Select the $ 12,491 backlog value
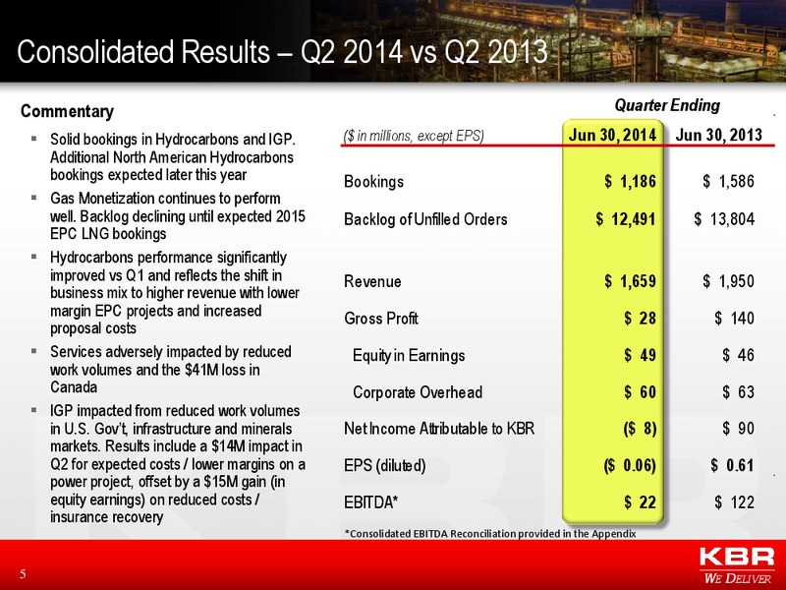The width and height of the screenshot is (786, 590). (626, 219)
